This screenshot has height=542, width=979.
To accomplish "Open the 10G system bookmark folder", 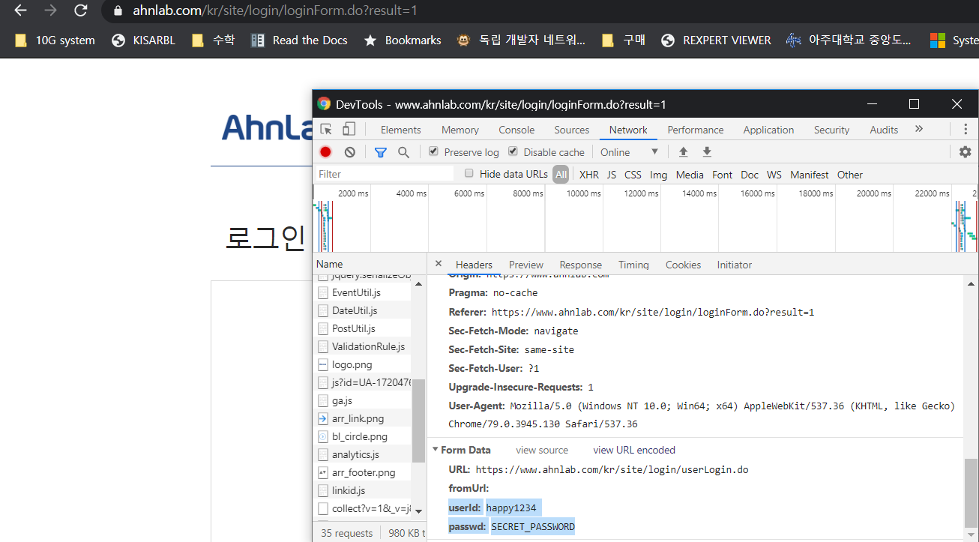I will click(55, 40).
